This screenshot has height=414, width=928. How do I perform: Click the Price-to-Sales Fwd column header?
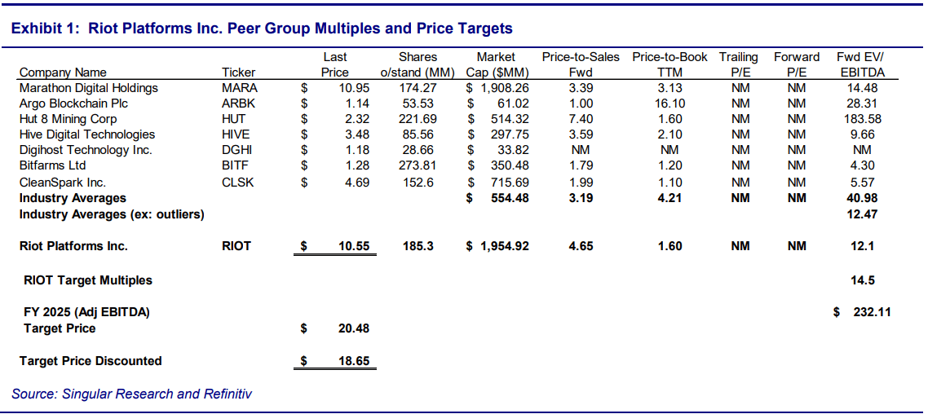[x=580, y=64]
